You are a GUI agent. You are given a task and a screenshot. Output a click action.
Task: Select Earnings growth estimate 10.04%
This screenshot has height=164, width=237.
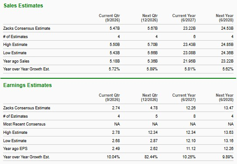(x=113, y=157)
